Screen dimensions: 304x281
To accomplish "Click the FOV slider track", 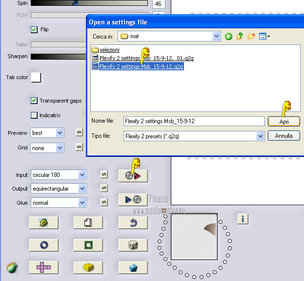I will click(58, 15).
